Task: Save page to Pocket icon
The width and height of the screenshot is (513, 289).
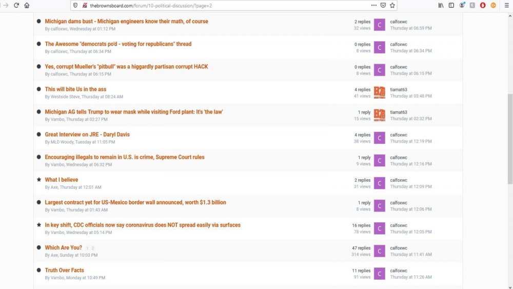Action: [383, 5]
